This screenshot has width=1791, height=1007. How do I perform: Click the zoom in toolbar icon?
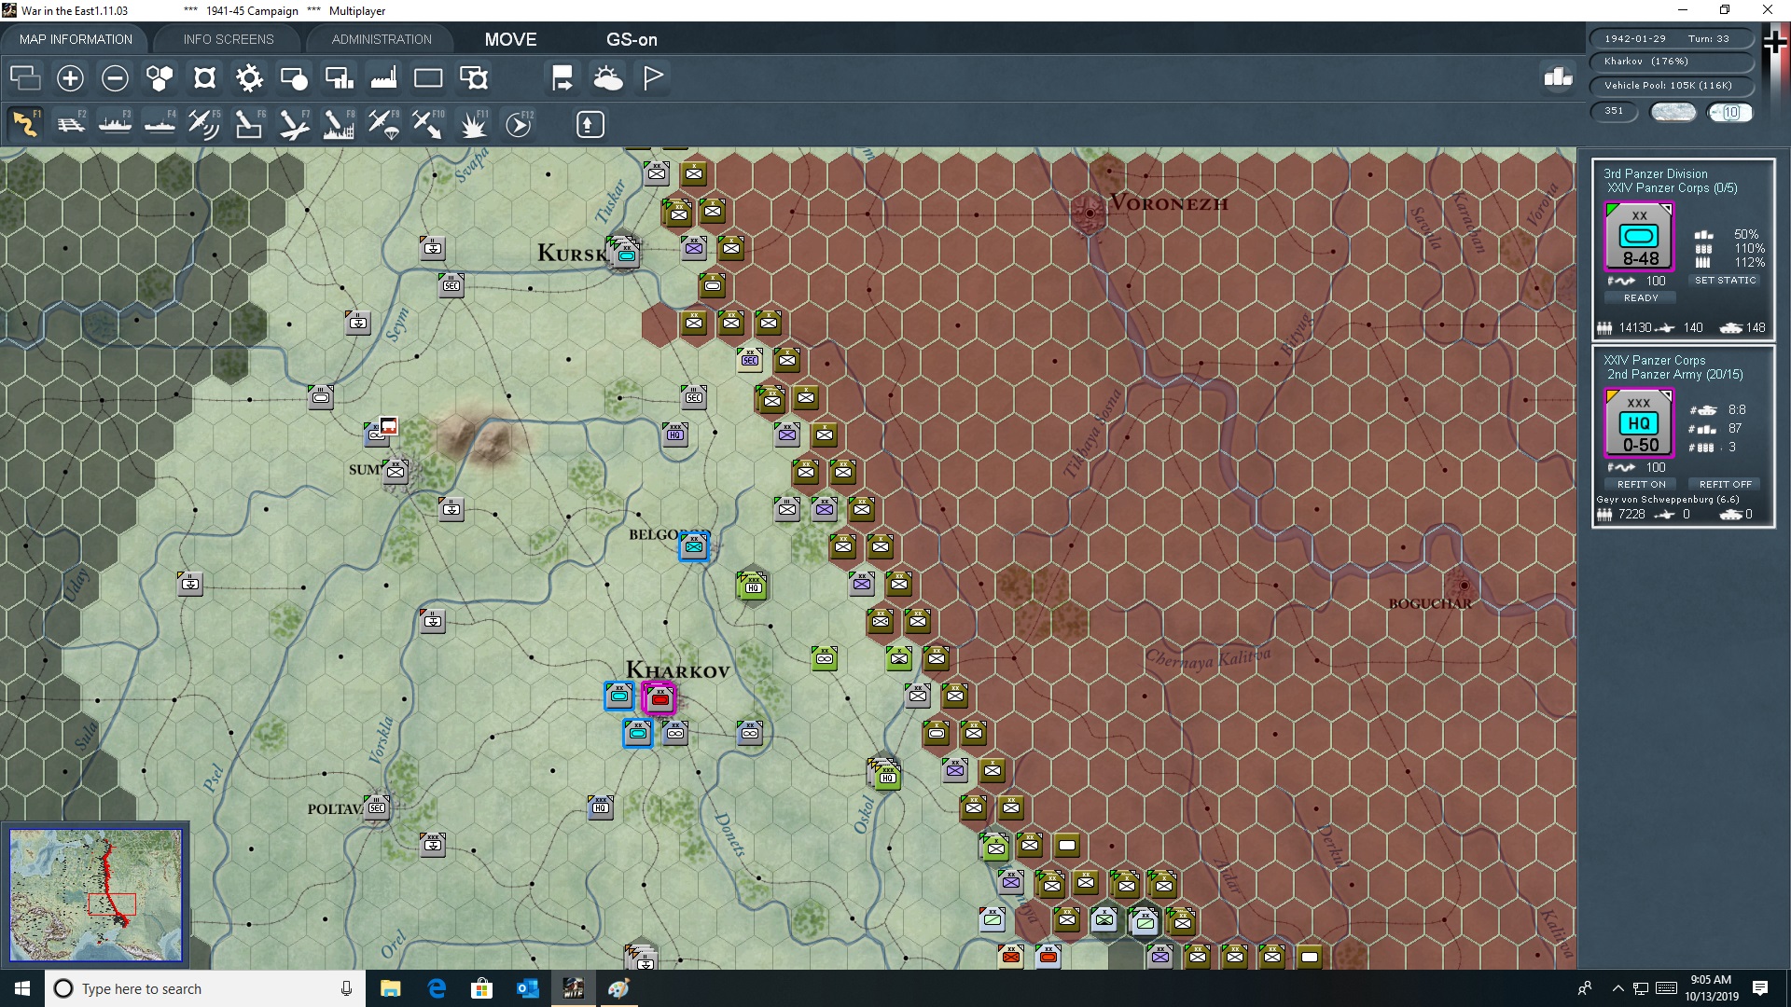tap(69, 78)
